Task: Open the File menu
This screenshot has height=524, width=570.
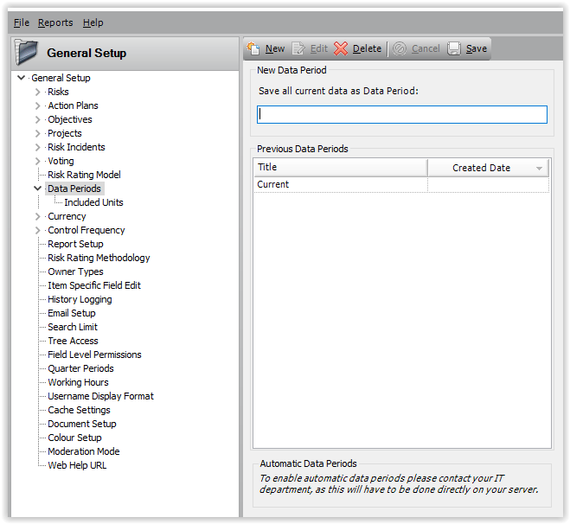Action: click(x=22, y=22)
